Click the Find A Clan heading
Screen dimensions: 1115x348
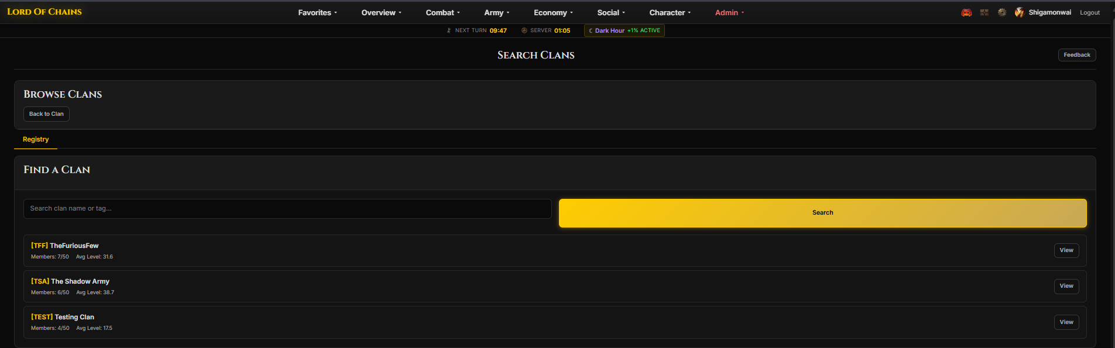57,170
